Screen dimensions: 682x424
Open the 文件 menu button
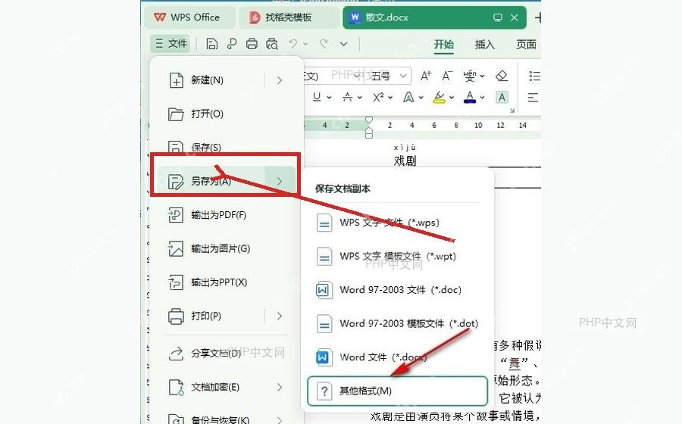pyautogui.click(x=170, y=43)
